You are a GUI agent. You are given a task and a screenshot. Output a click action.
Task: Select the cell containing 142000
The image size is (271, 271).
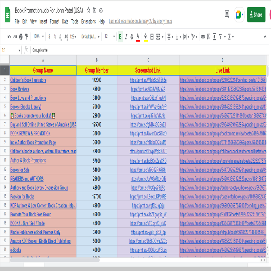(x=97, y=80)
